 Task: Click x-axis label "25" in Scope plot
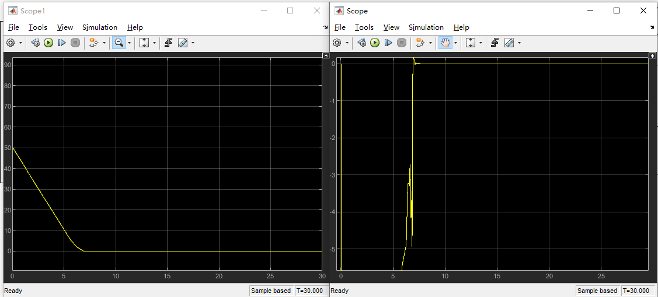click(x=601, y=276)
